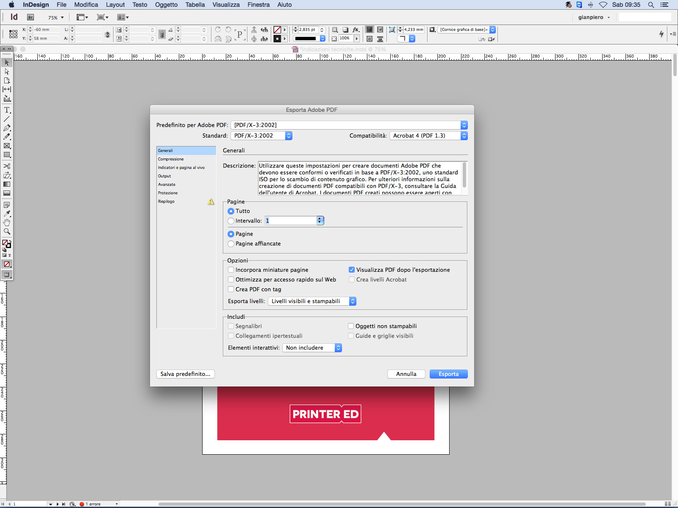Select the Line tool
This screenshot has height=508, width=678.
7,119
